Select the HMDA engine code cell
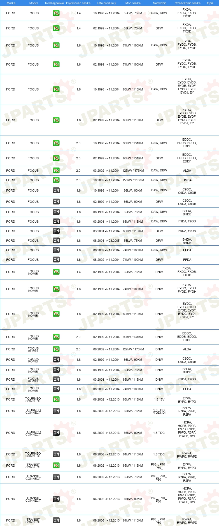The width and height of the screenshot is (219, 526). 187,180
